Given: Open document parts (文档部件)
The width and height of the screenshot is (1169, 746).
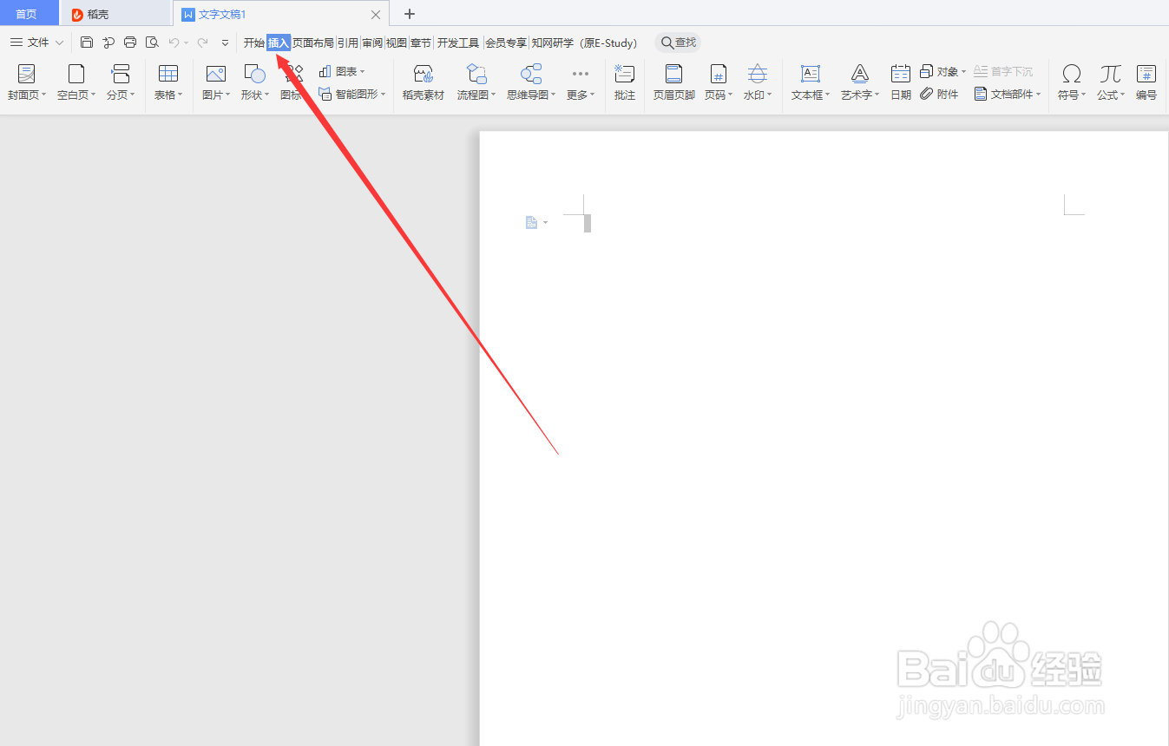Looking at the screenshot, I should (x=1008, y=94).
